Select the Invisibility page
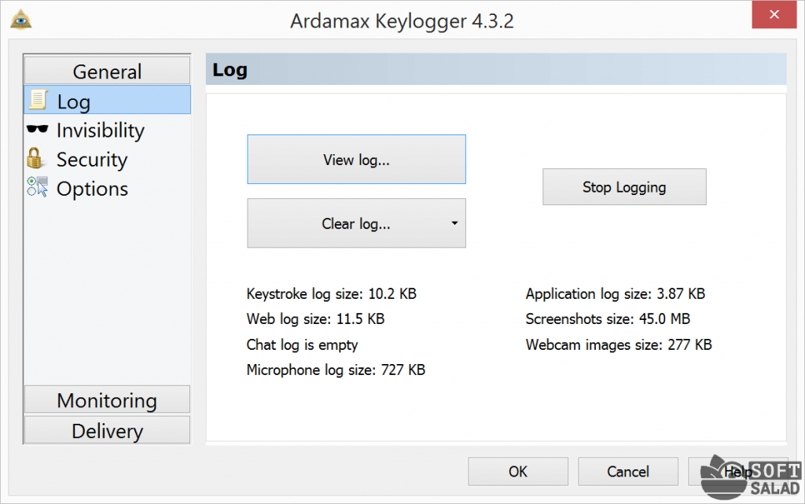805x504 pixels. [x=100, y=131]
